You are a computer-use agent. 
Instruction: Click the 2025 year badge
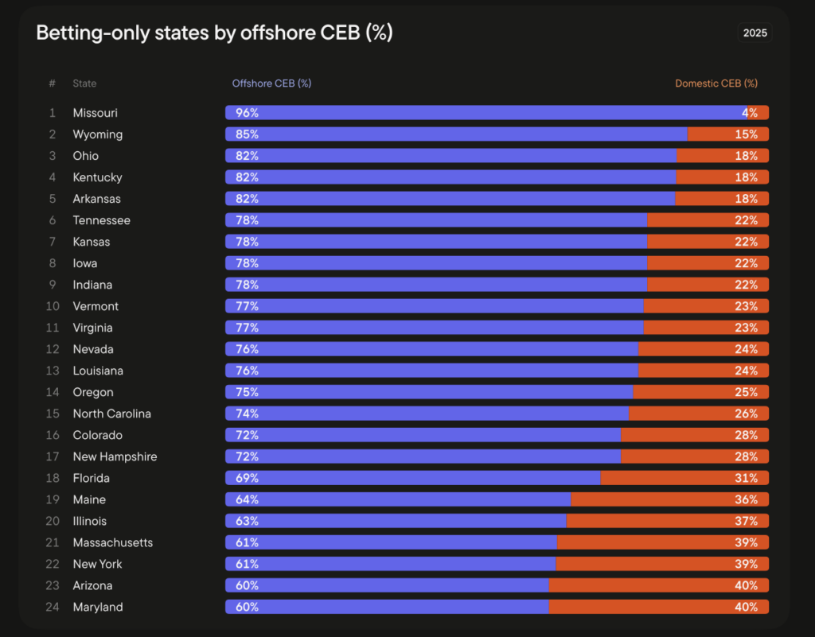coord(755,33)
